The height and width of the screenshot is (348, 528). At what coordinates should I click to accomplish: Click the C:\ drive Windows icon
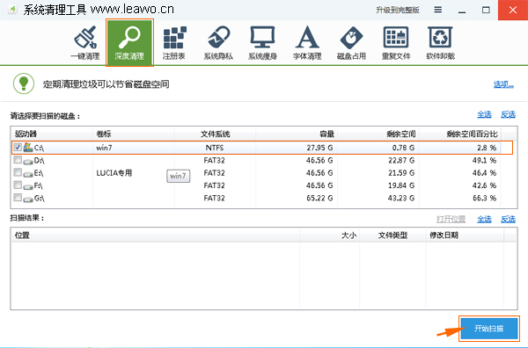(28, 147)
